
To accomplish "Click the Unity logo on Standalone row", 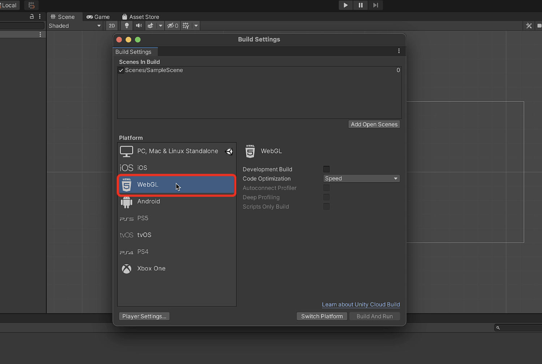I will [229, 151].
